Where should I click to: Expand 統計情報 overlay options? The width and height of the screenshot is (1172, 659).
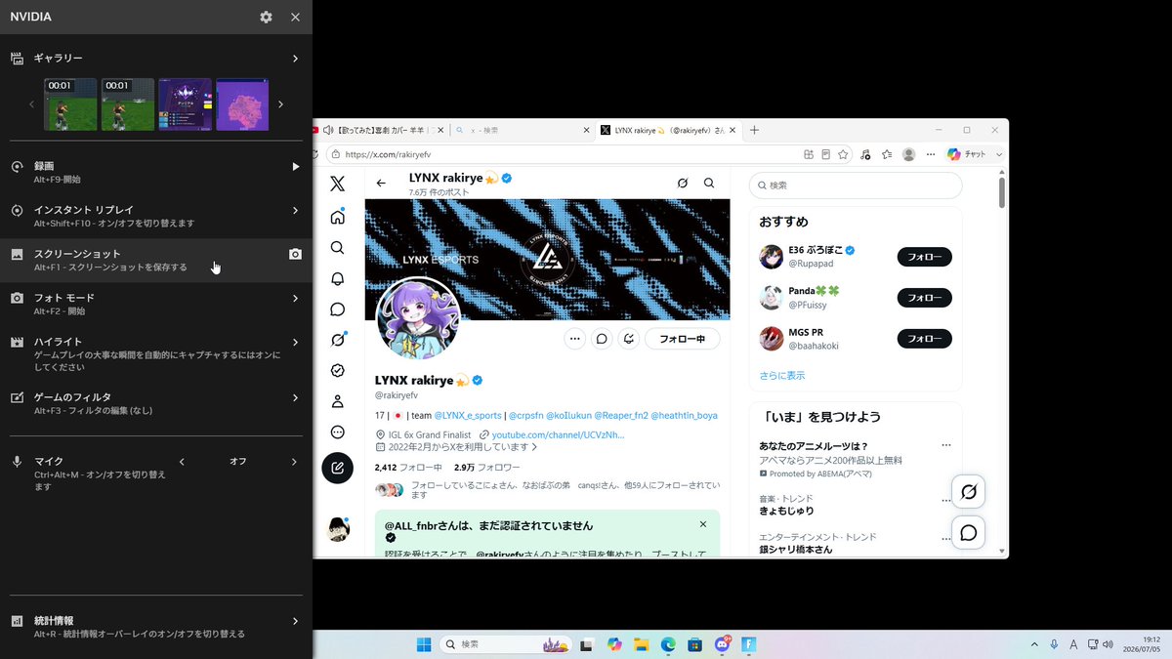click(295, 621)
